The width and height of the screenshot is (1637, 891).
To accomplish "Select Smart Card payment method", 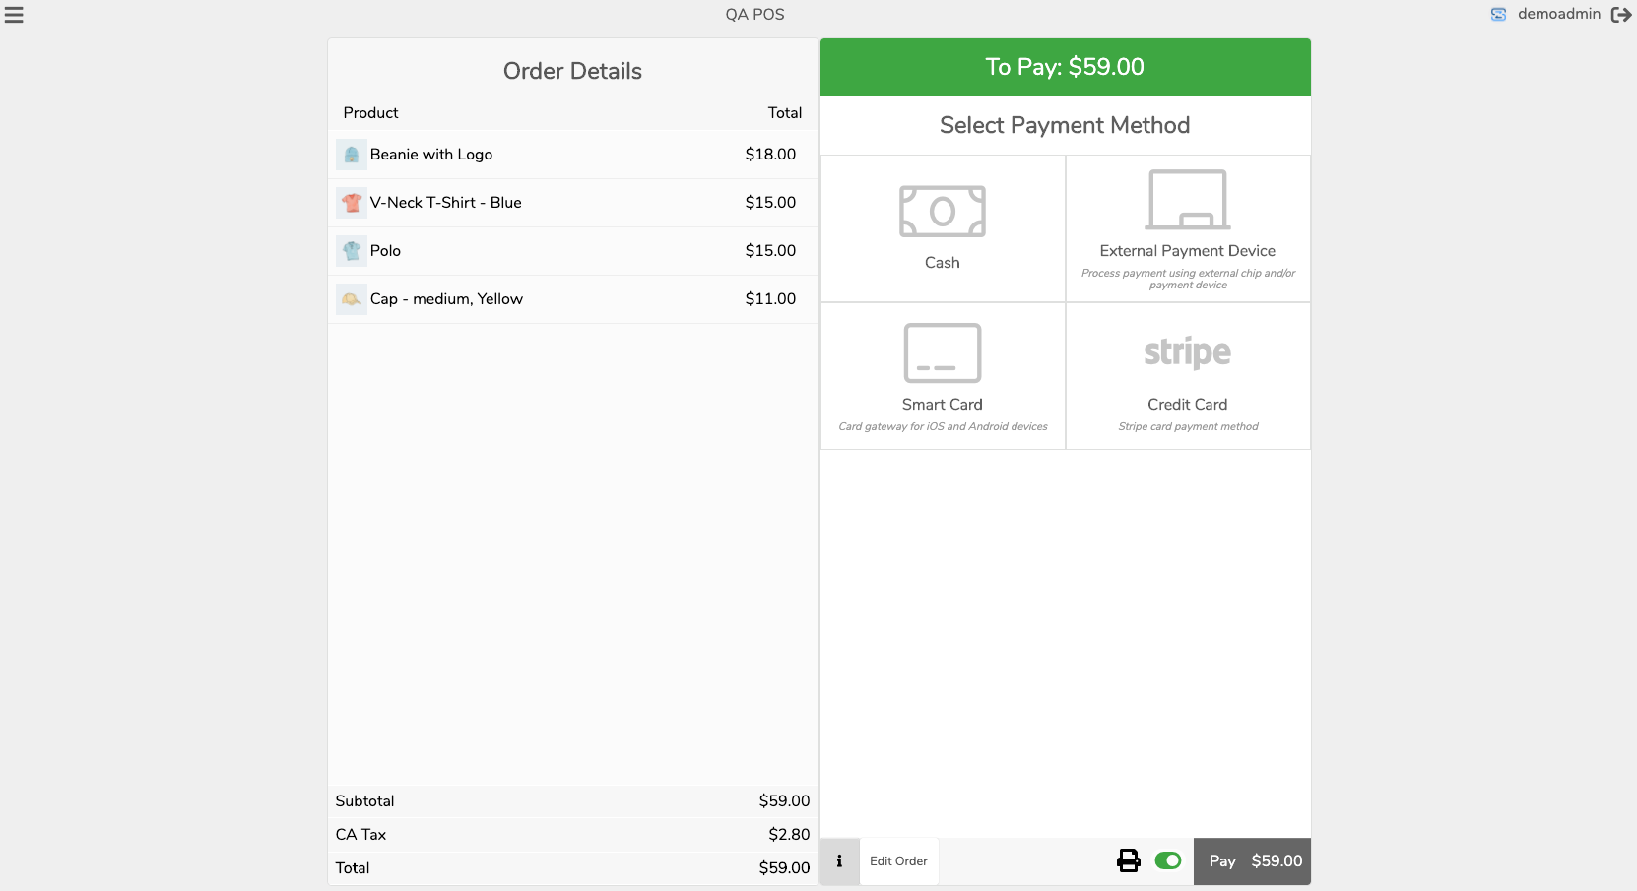I will [943, 376].
